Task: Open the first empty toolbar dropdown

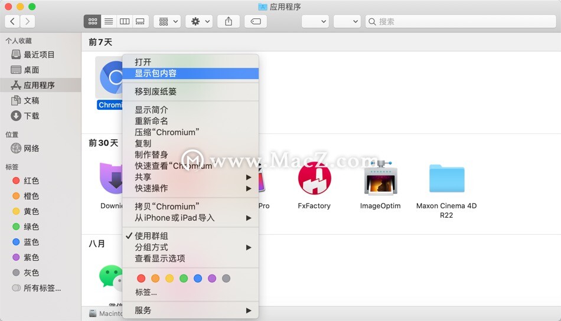Action: pyautogui.click(x=315, y=21)
